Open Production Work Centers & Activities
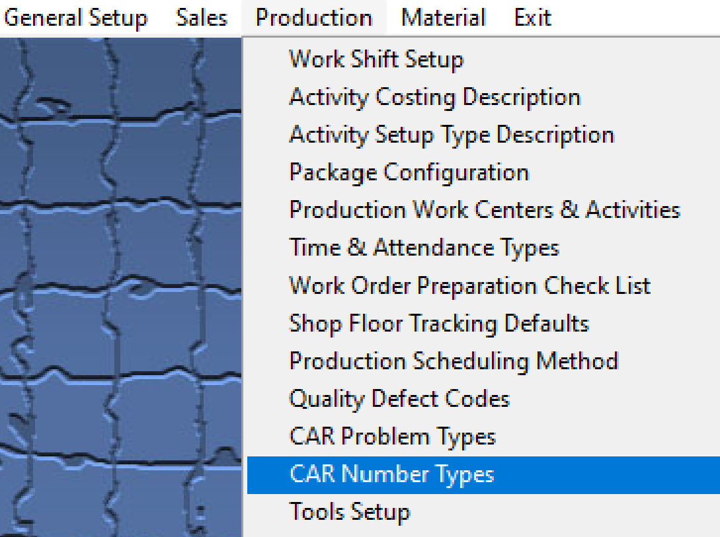This screenshot has height=537, width=720. 483,210
